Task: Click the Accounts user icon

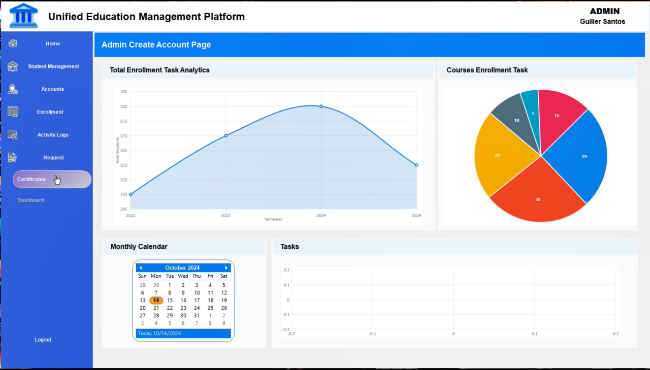Action: [x=13, y=89]
